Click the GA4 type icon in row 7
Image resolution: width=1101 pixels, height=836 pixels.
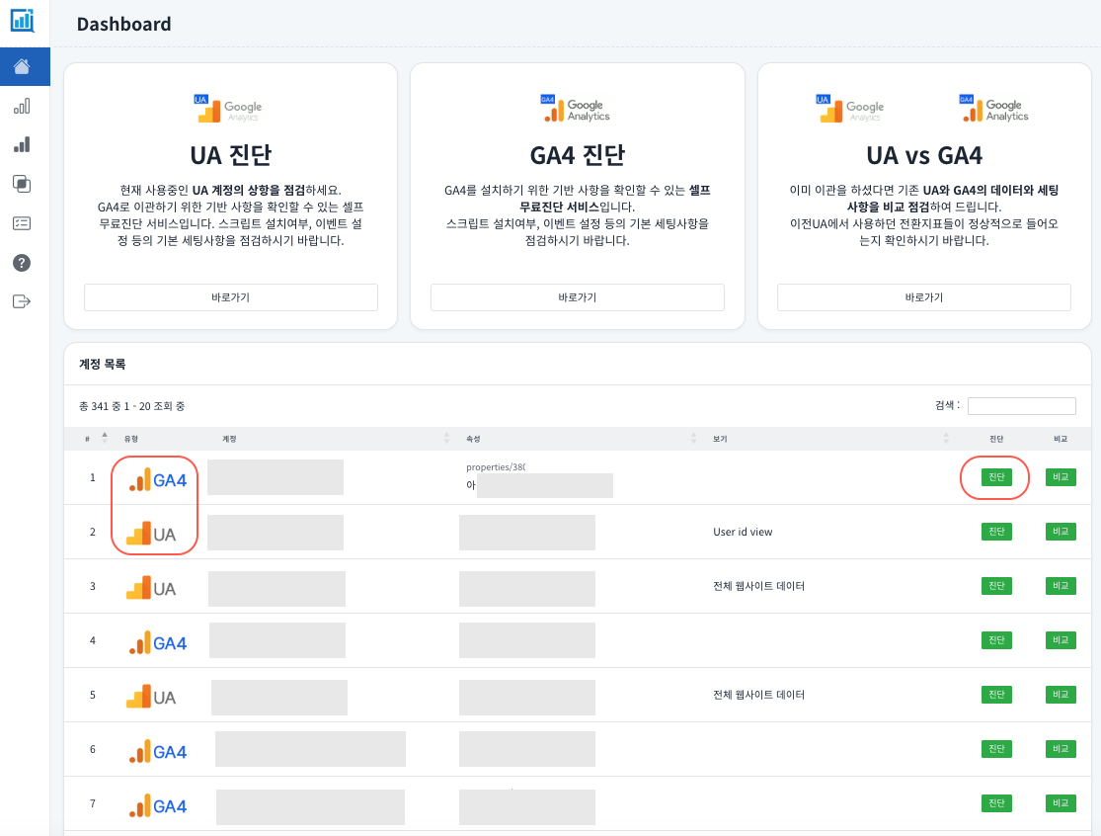[158, 805]
